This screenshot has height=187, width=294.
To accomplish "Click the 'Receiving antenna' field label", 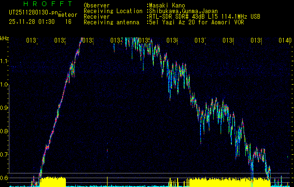I will coord(111,22).
